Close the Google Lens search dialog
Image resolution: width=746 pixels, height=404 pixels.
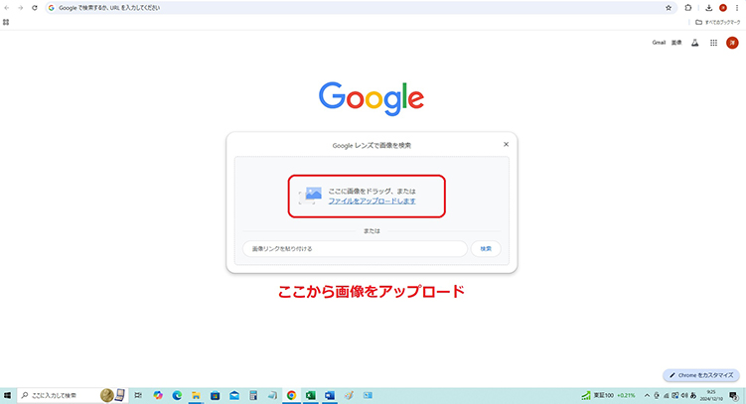(506, 145)
